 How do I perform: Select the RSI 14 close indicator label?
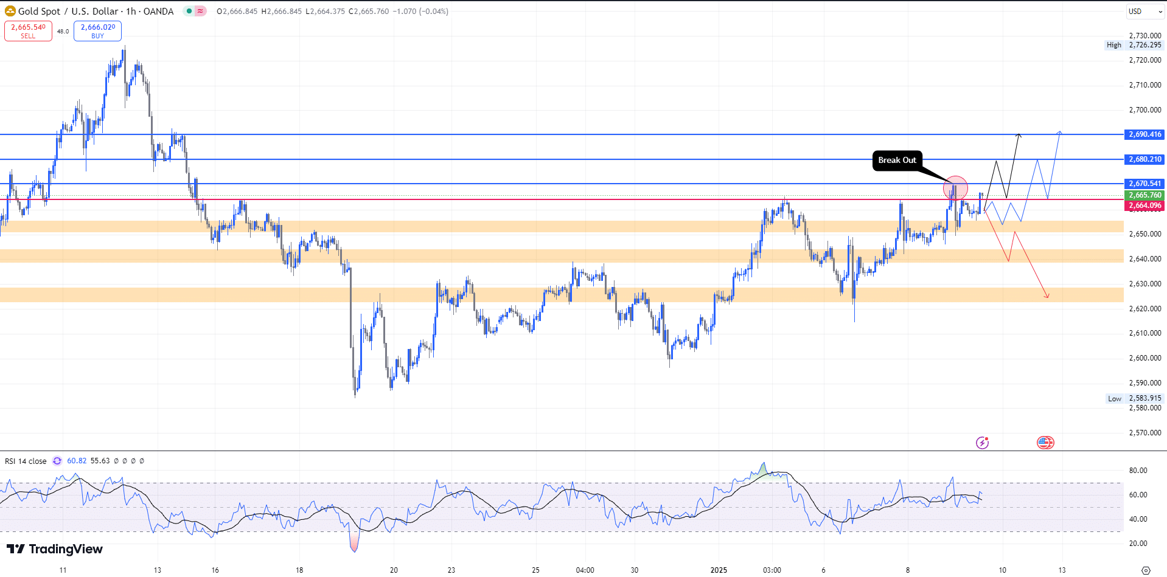click(x=26, y=461)
